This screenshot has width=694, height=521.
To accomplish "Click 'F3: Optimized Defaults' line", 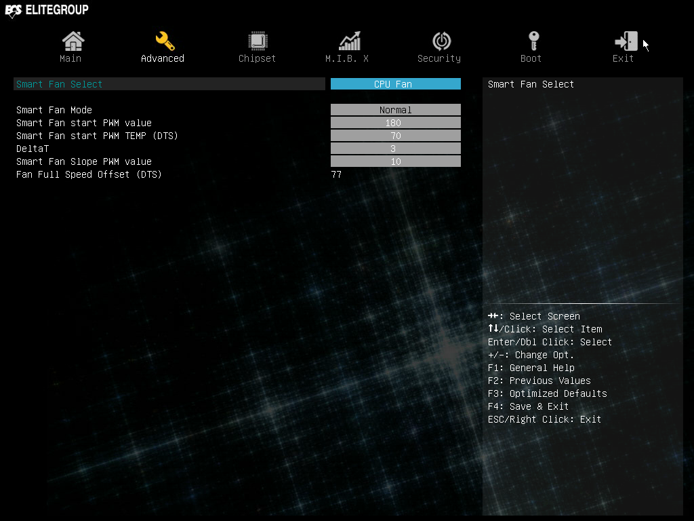I will [x=548, y=393].
